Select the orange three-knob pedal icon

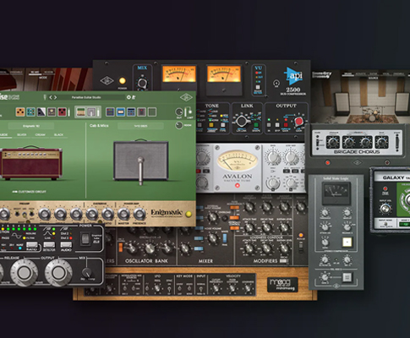pos(20,112)
